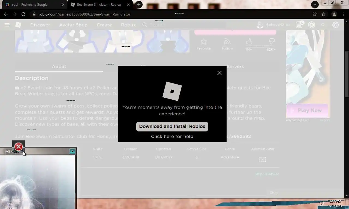
Task: Close the cool - Recherche Google tab
Action: pos(63,5)
